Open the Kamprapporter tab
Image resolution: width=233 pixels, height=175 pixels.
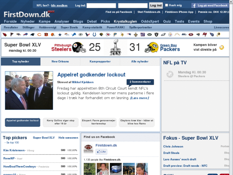[x=100, y=62]
